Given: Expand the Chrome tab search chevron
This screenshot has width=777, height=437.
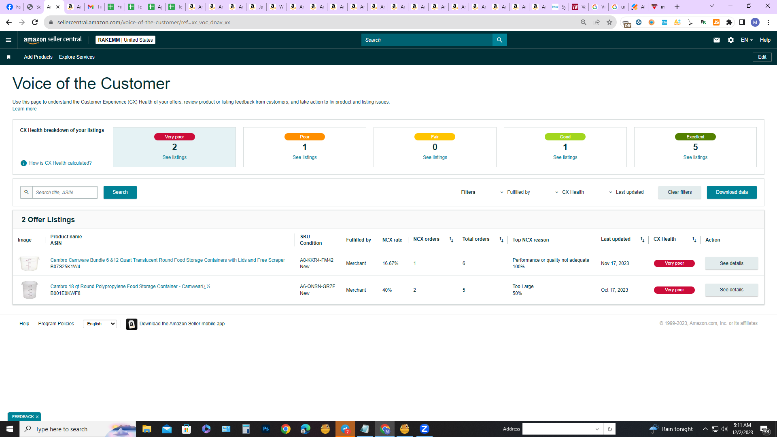Looking at the screenshot, I should (x=711, y=6).
